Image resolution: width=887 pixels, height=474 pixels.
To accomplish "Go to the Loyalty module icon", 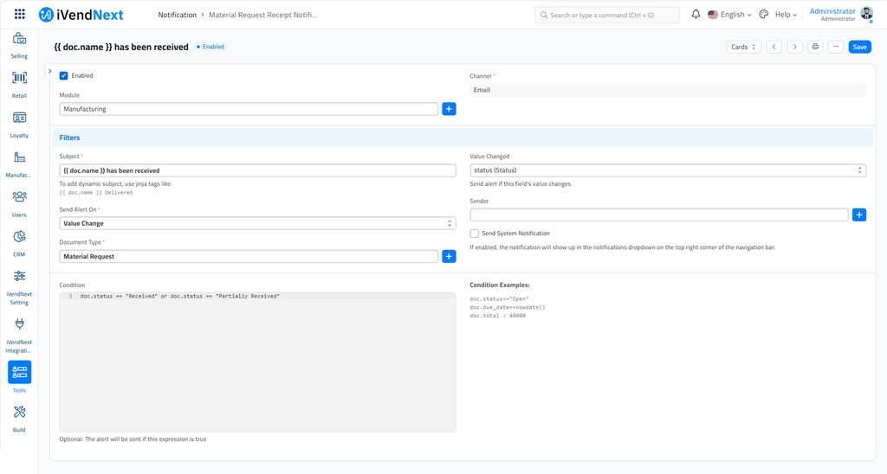I will pyautogui.click(x=19, y=118).
